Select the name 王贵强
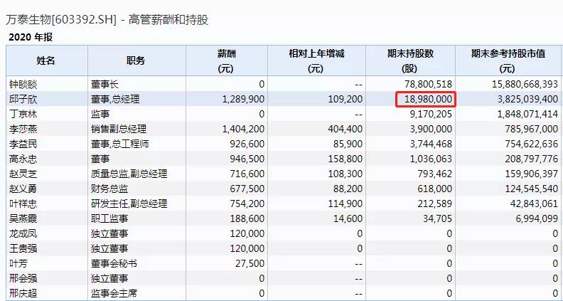Image resolution: width=563 pixels, height=301 pixels. [x=23, y=248]
